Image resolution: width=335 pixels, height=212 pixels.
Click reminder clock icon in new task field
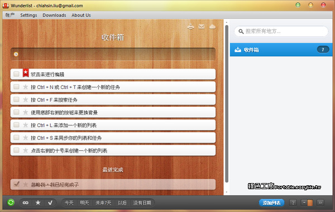tap(16, 54)
